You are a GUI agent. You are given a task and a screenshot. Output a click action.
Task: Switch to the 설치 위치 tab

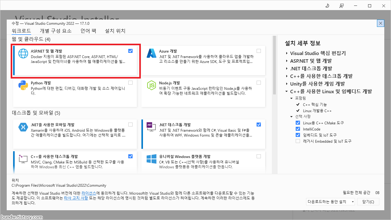click(x=115, y=31)
